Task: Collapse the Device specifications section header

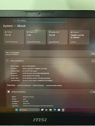Action: tap(50, 61)
